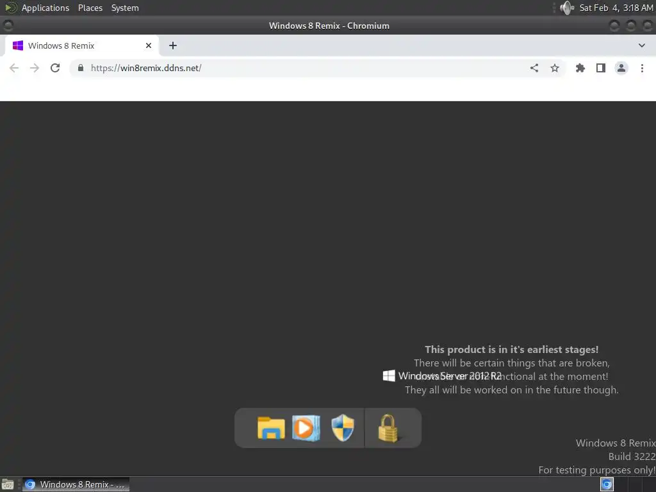Screen dimensions: 656x492
Task: Reload the current page
Action: click(x=55, y=68)
